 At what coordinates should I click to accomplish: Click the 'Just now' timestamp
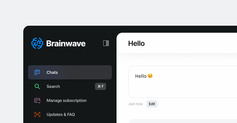coord(135,104)
